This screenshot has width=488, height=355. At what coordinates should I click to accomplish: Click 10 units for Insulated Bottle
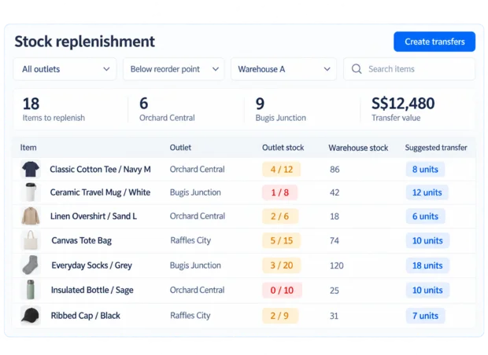[x=427, y=290]
